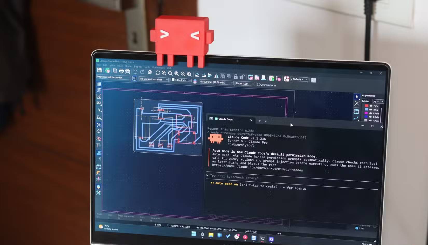Click the B.Cu light blue color swatch
The height and width of the screenshot is (245, 428).
click(367, 109)
